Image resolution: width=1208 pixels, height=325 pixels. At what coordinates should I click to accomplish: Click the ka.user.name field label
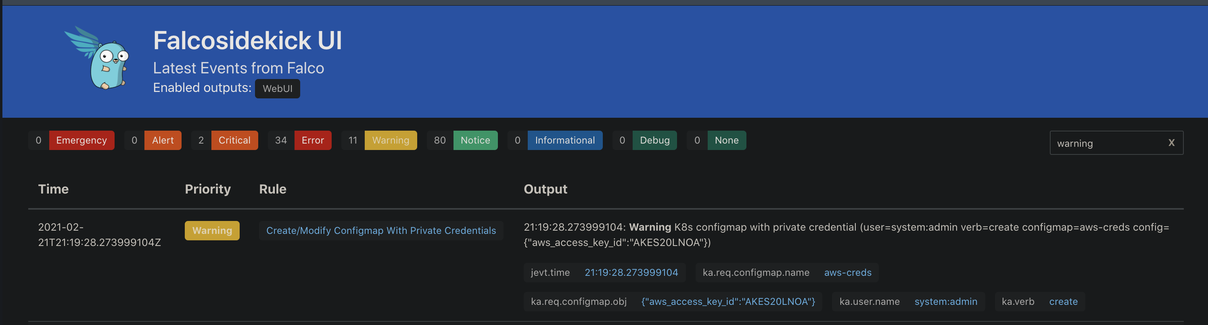pos(869,302)
